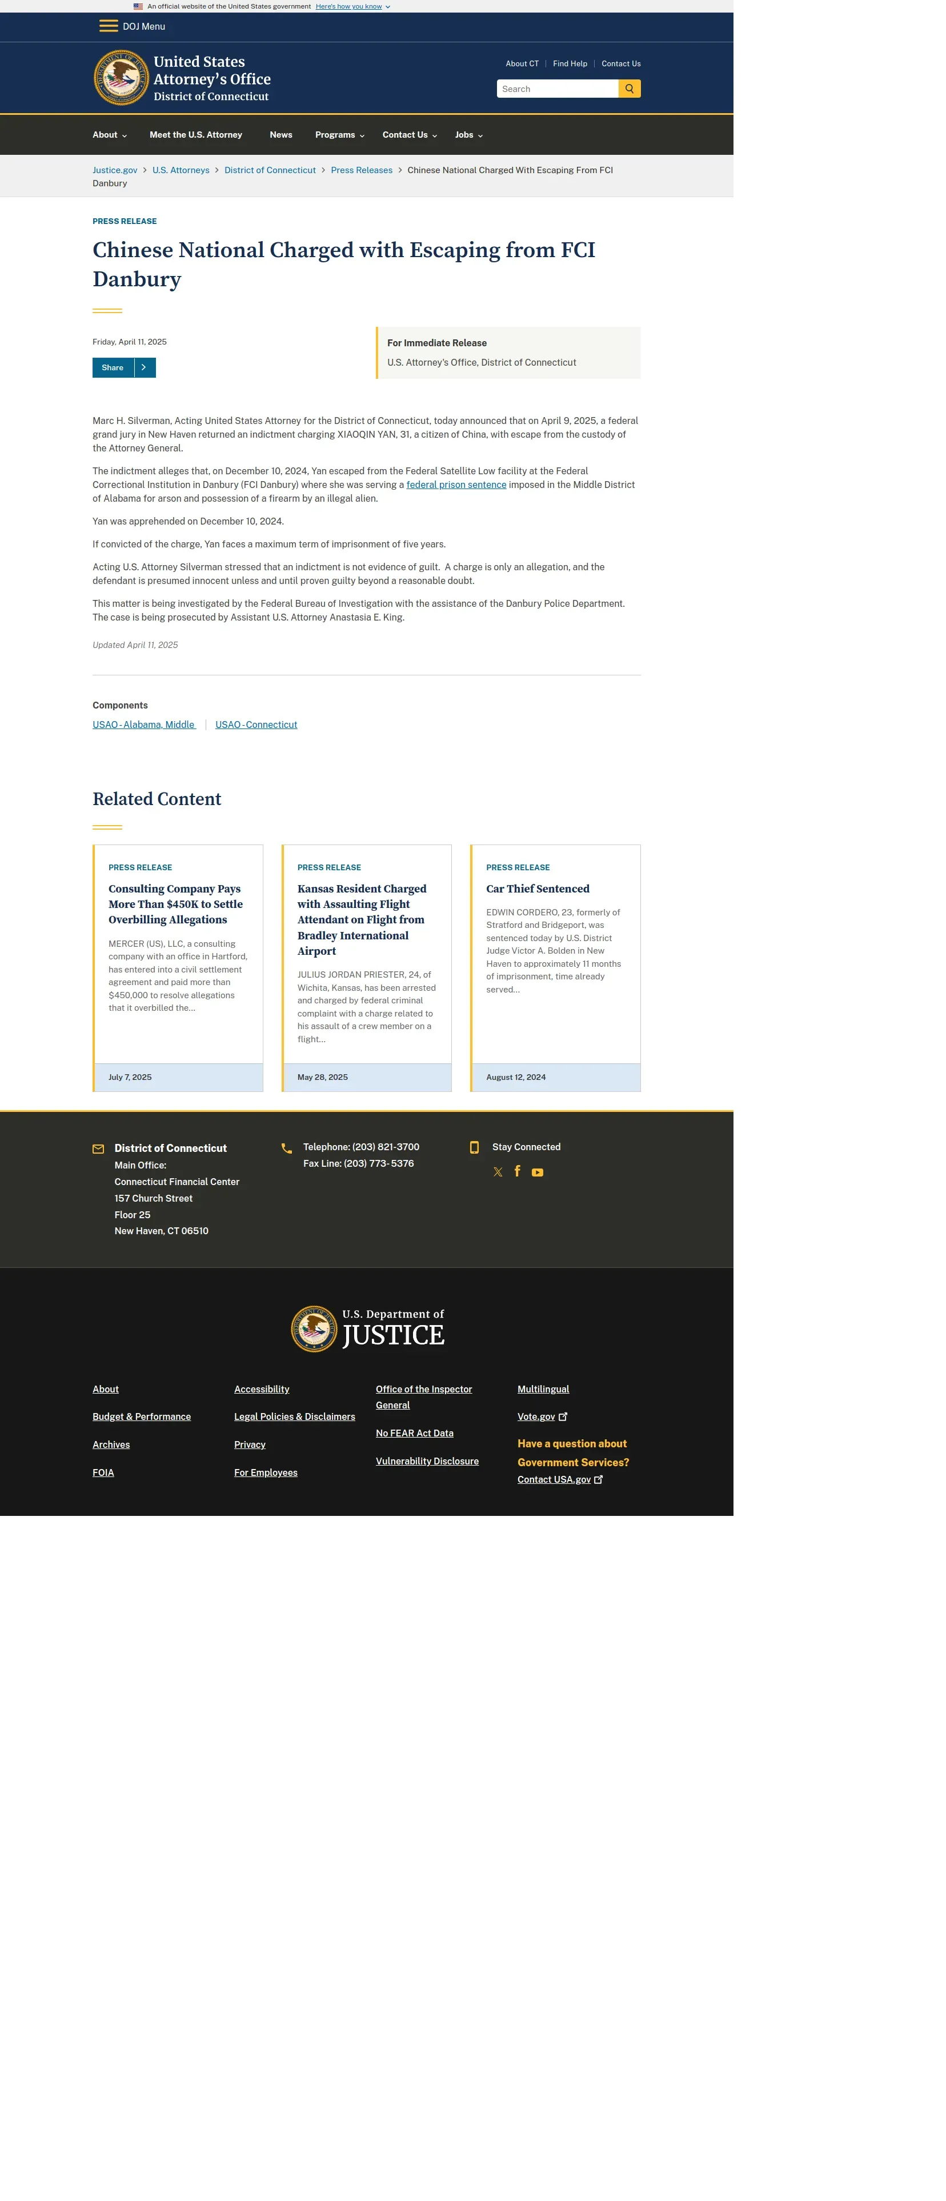Screen dimensions: 946x2201
Task: Go to Justice.gov breadcrumb
Action: [114, 170]
